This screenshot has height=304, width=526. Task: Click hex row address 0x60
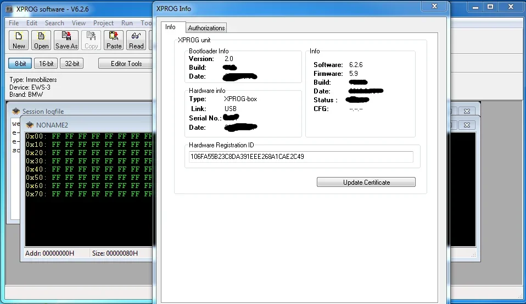pyautogui.click(x=36, y=186)
